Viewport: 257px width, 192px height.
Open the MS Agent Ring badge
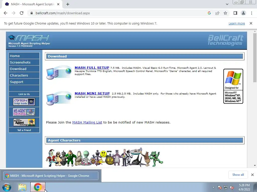tap(24, 112)
